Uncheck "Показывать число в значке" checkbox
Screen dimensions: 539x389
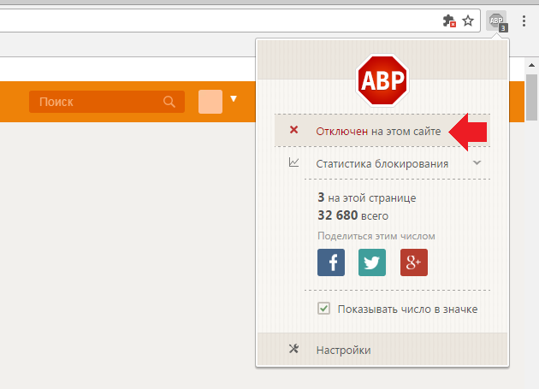point(323,309)
